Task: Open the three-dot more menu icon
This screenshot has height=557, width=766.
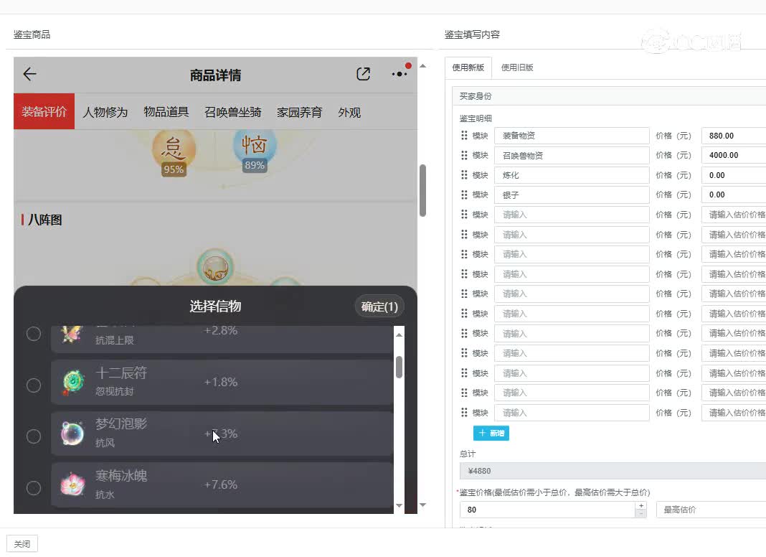Action: point(399,74)
